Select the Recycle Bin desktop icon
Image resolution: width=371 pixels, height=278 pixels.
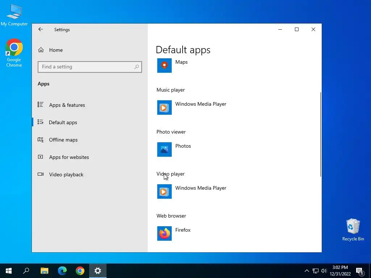coord(353,229)
